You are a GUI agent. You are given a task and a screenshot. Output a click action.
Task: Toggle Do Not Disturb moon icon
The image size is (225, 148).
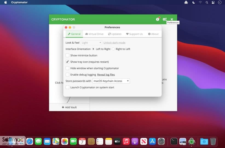coord(194,2)
